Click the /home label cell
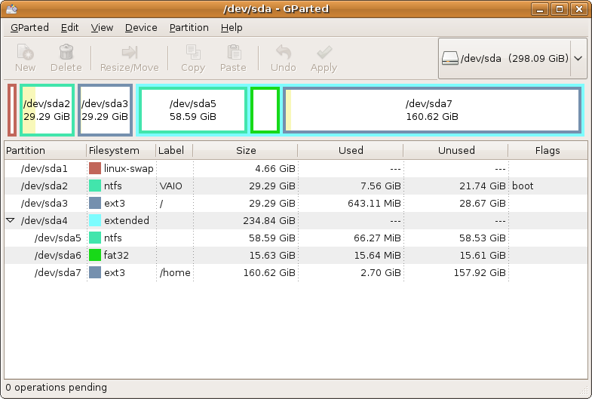 coord(175,272)
